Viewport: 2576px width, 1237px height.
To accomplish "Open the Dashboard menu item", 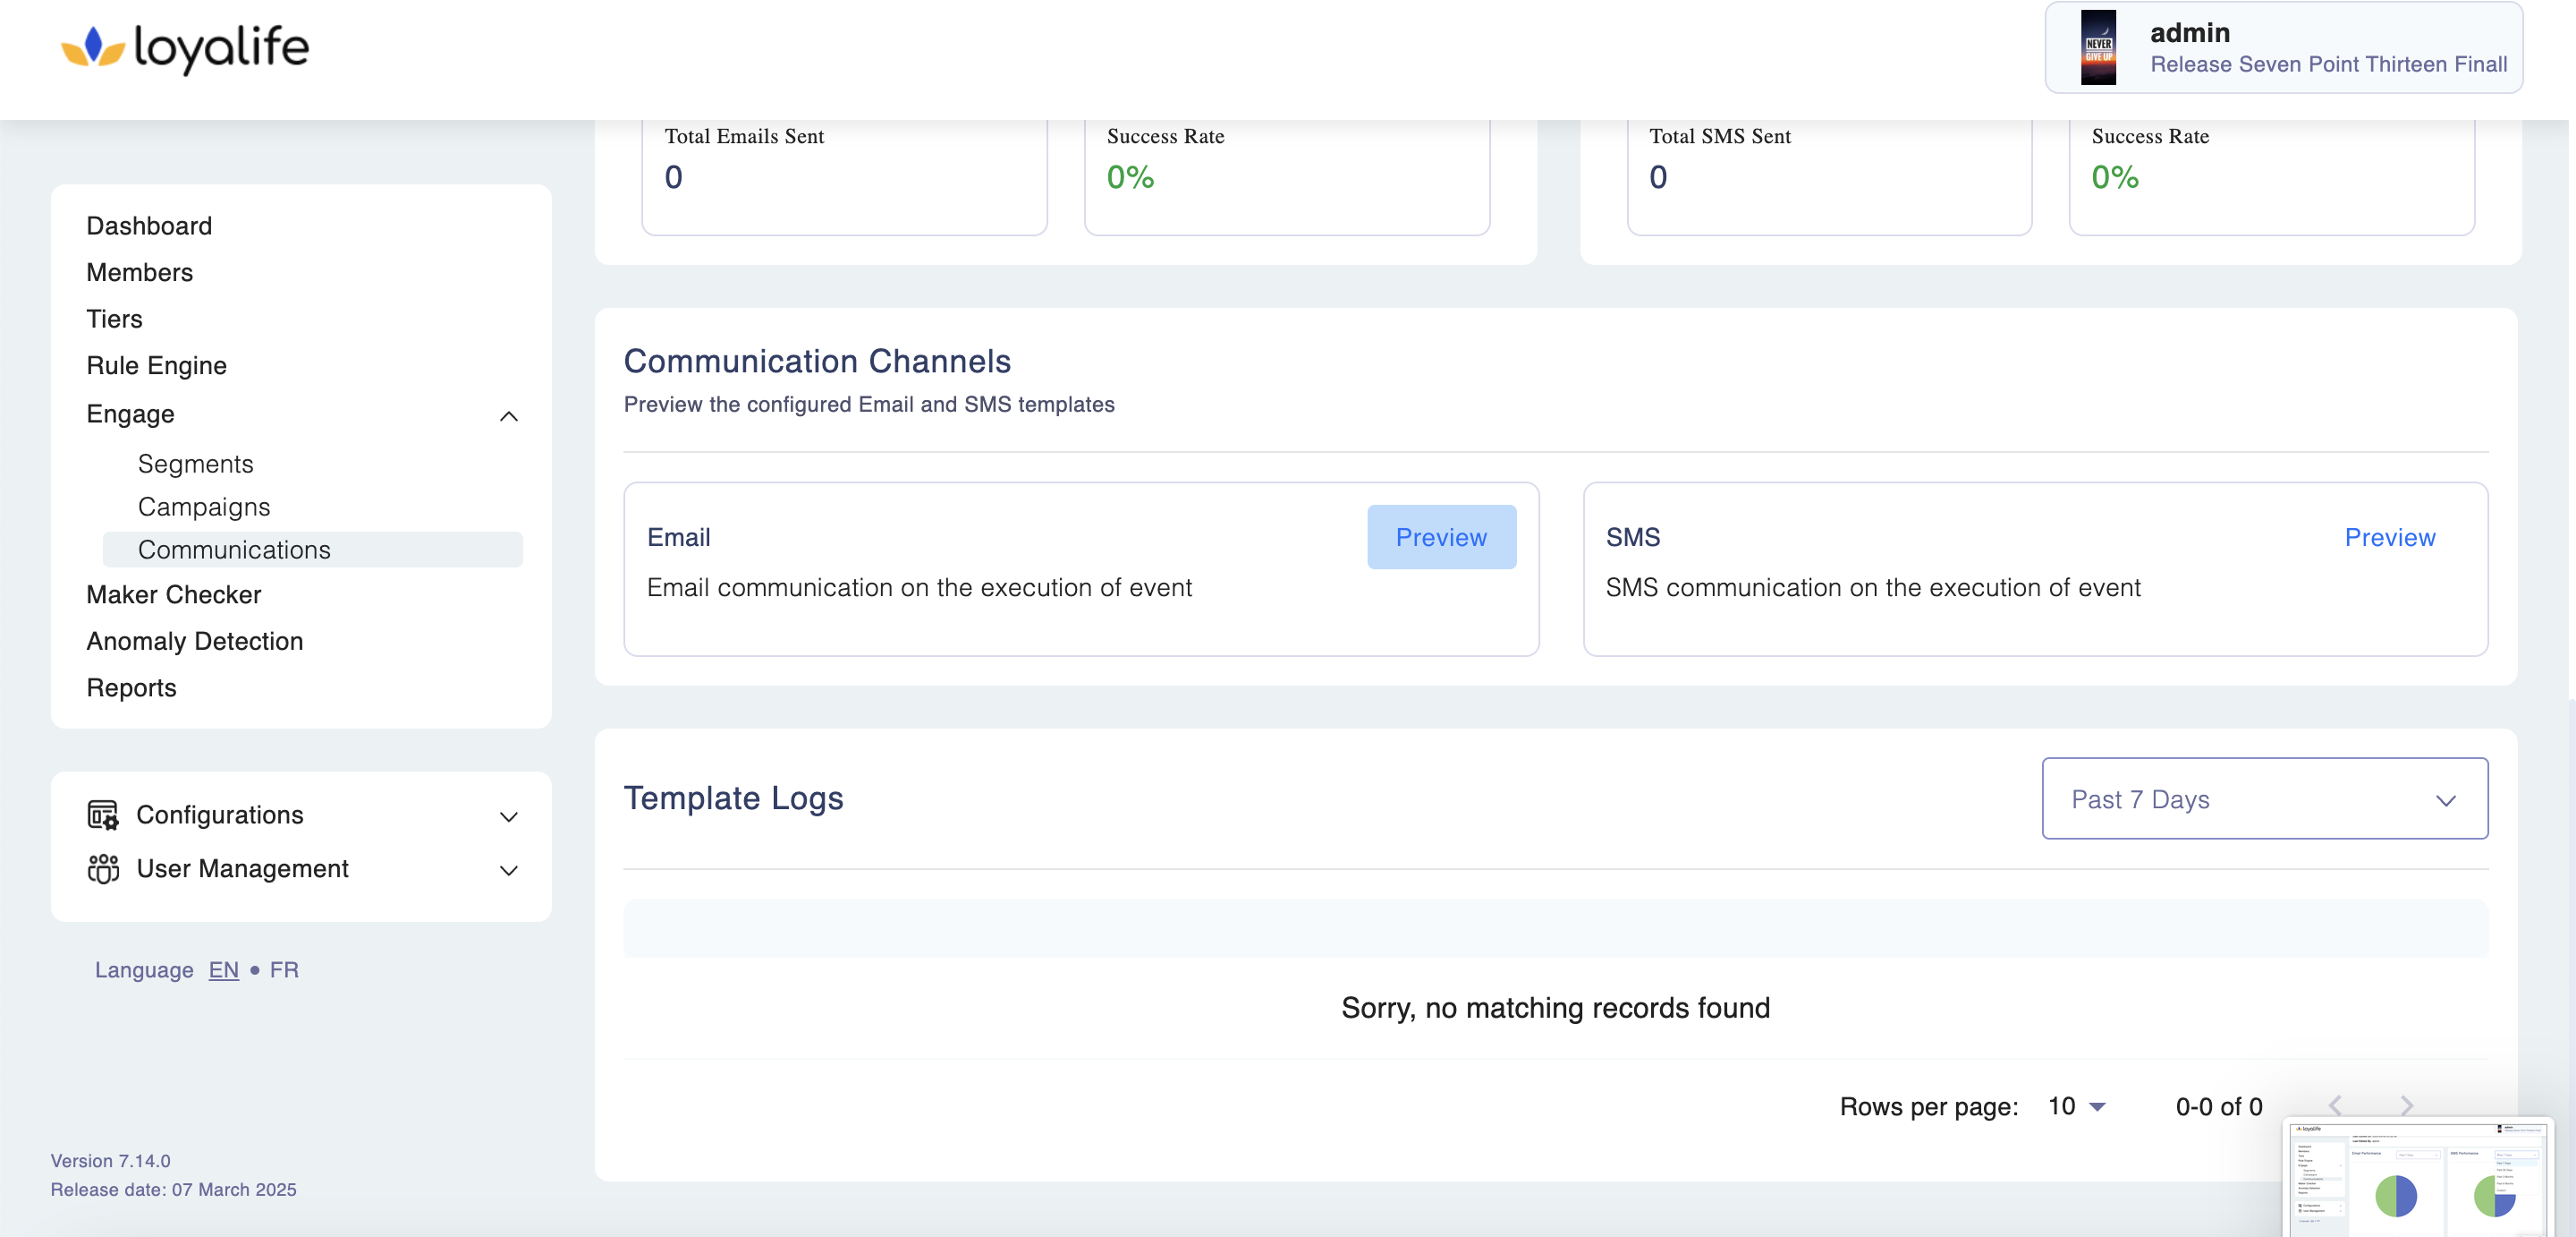I will [x=149, y=226].
